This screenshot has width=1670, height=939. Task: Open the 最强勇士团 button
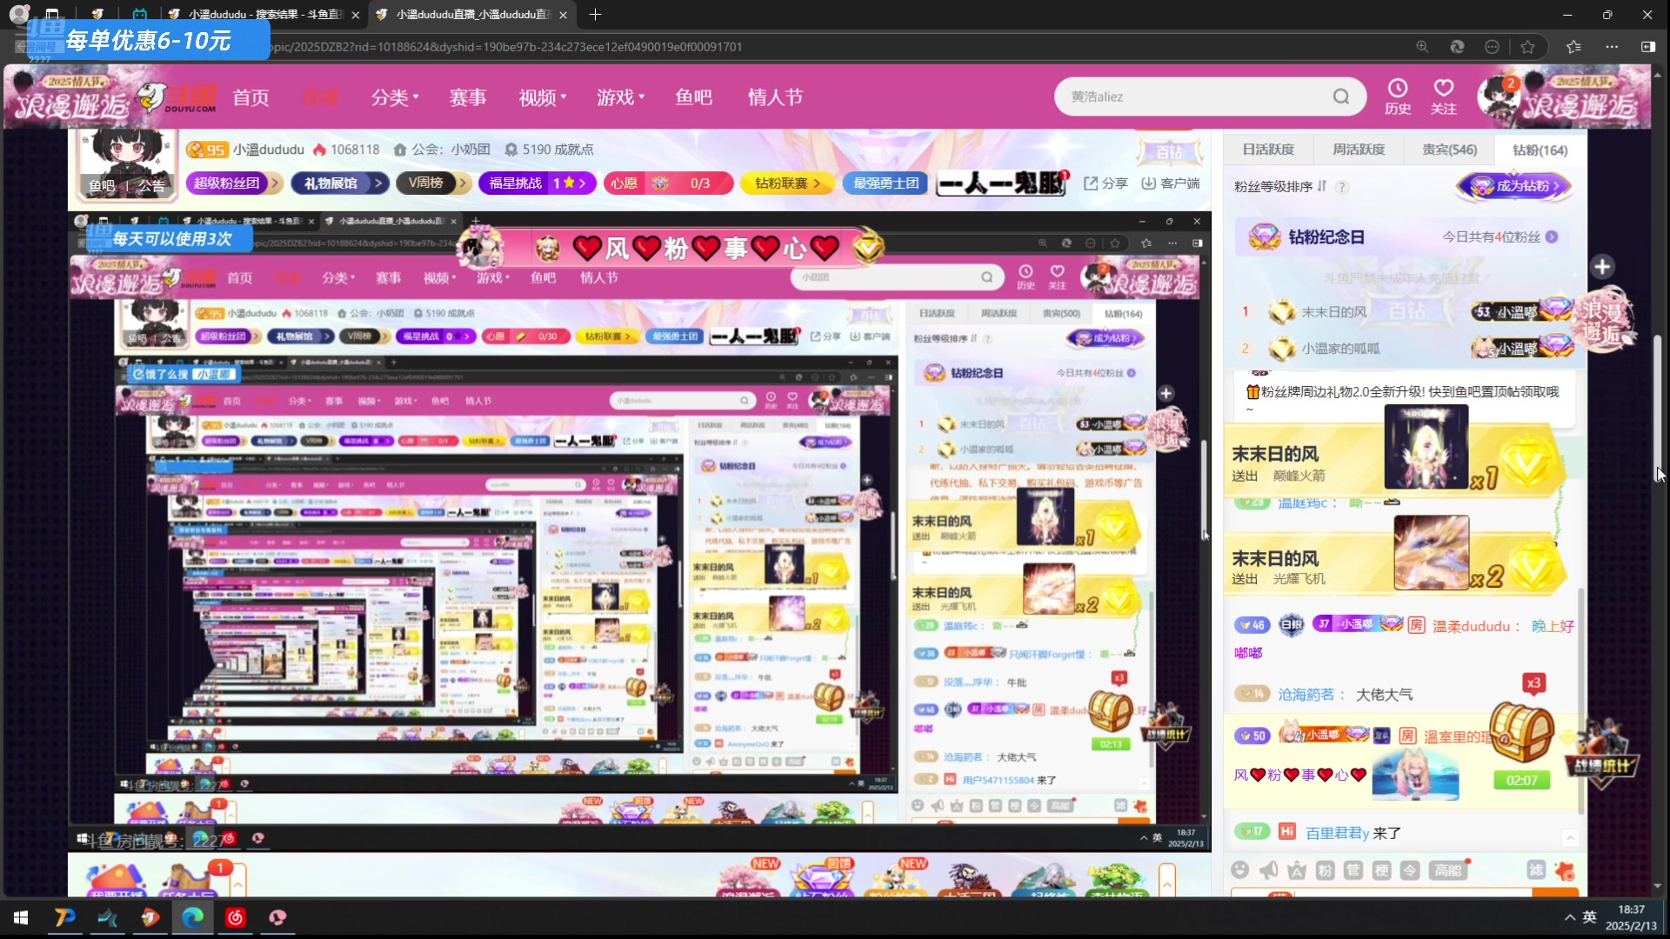click(x=886, y=183)
